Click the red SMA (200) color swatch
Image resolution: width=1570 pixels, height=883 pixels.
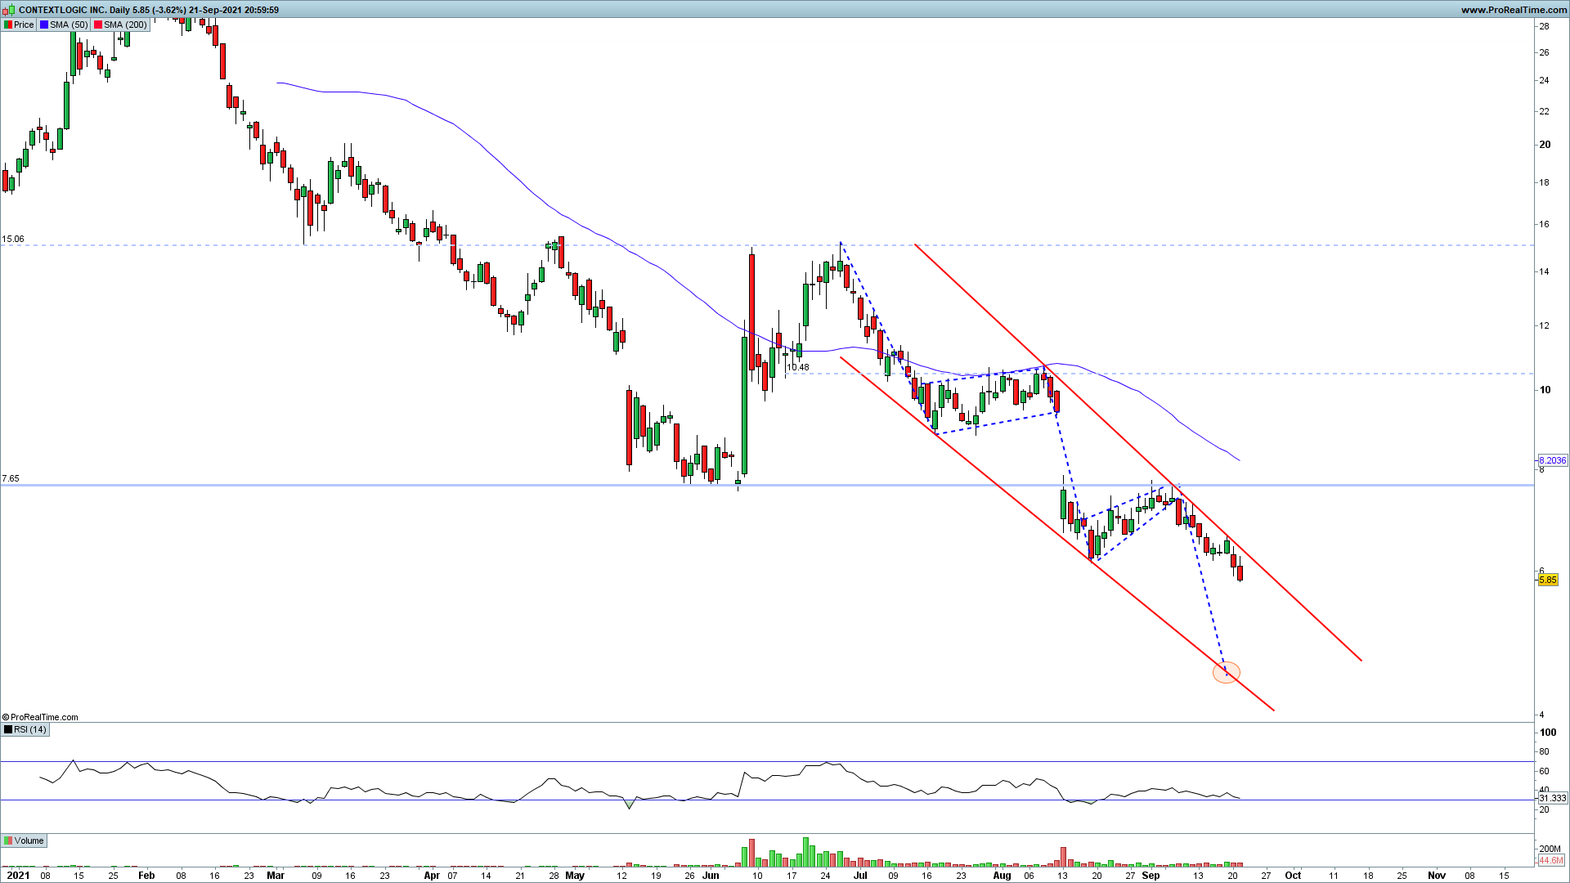97,25
